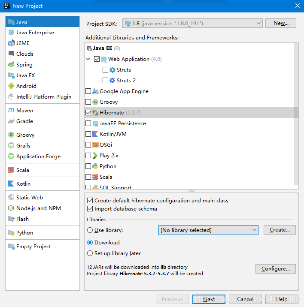
Task: Click the Struts 2 gear icon
Action: point(112,81)
